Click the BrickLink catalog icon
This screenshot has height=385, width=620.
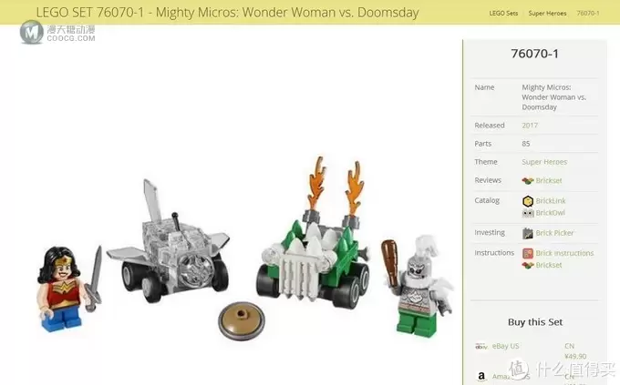pyautogui.click(x=528, y=201)
